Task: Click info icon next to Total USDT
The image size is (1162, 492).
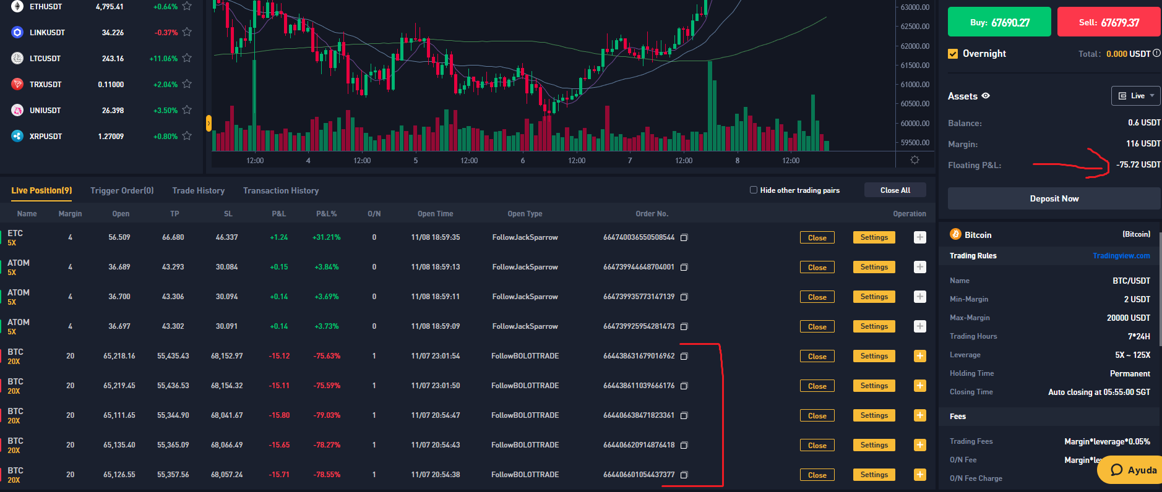Action: coord(1156,53)
